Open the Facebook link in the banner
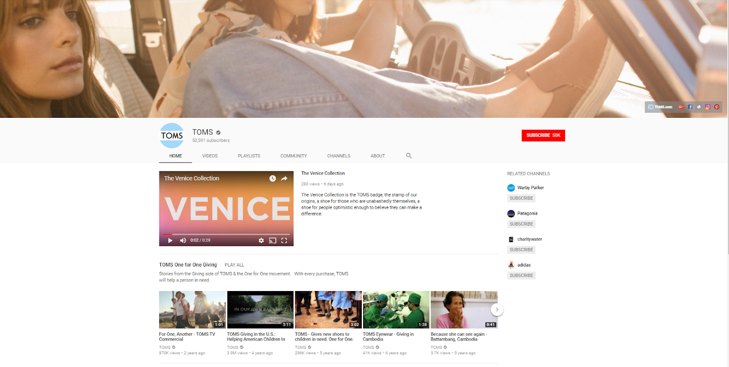Screen dimensions: 729x367 pos(690,107)
